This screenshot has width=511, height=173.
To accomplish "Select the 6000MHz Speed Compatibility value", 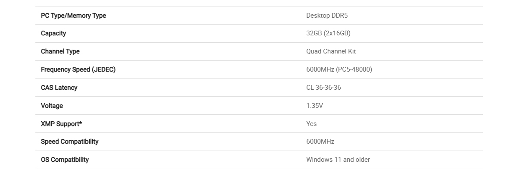I will (x=320, y=142).
